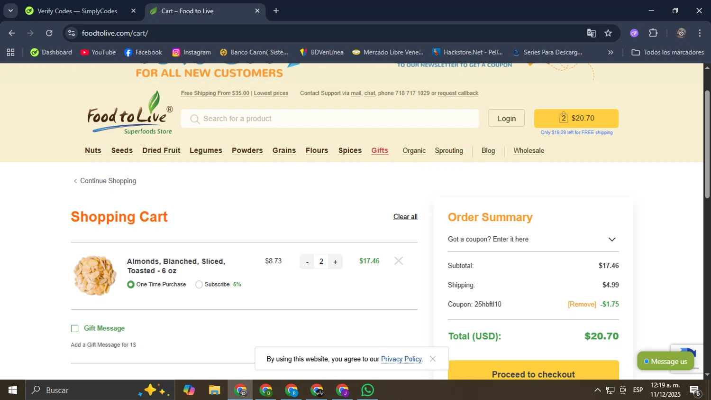The width and height of the screenshot is (711, 400).
Task: Click Clear all to empty cart
Action: 405,217
